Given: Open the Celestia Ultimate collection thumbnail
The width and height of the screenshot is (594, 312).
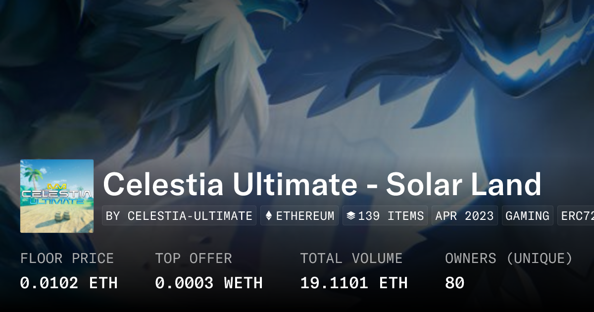Looking at the screenshot, I should (57, 196).
